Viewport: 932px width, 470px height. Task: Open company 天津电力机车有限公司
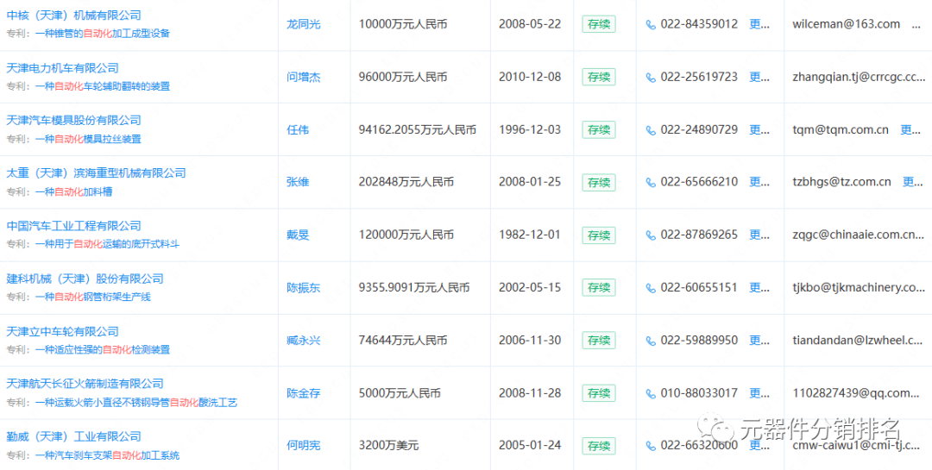tap(62, 68)
